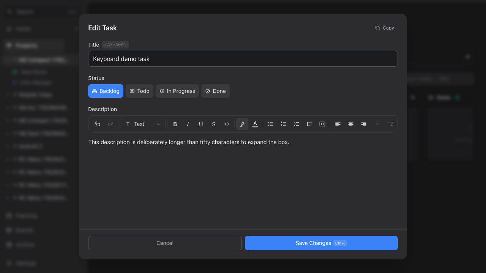The width and height of the screenshot is (486, 273).
Task: Open the Text style dropdown
Action: coord(143,124)
